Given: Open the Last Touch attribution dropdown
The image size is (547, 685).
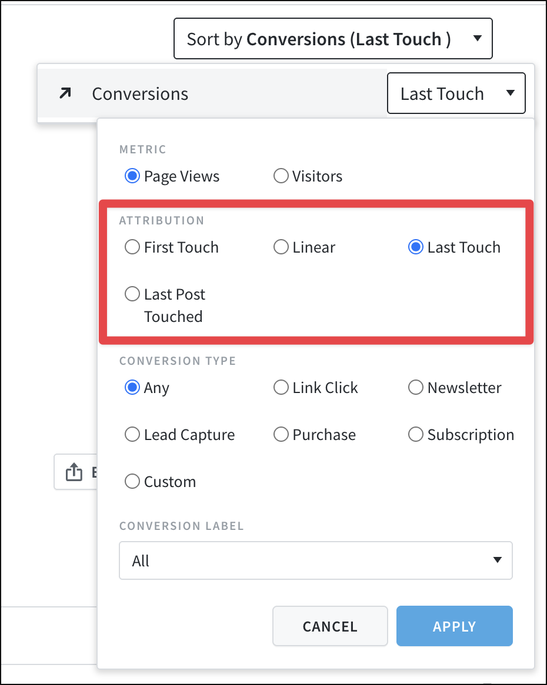Looking at the screenshot, I should [456, 93].
